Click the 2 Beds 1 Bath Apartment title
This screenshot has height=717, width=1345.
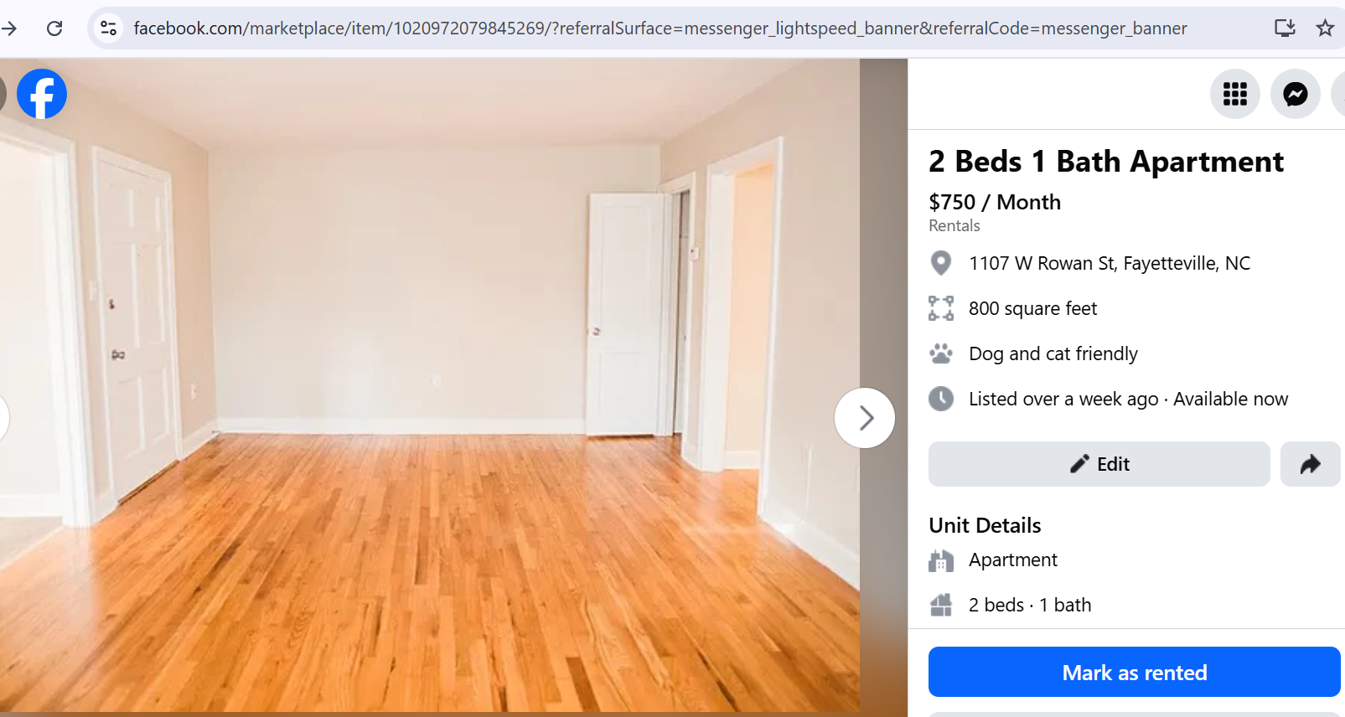pos(1105,161)
